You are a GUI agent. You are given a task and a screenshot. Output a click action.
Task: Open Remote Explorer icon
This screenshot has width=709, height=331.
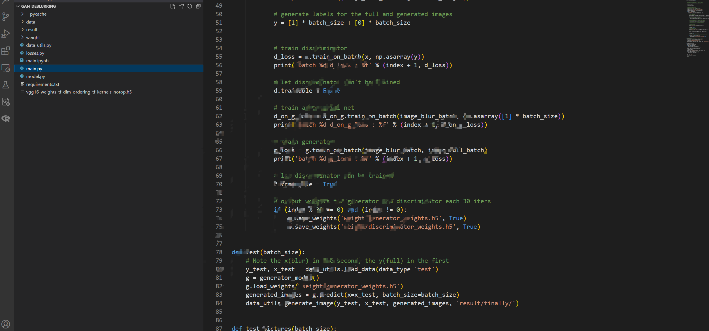(6, 68)
